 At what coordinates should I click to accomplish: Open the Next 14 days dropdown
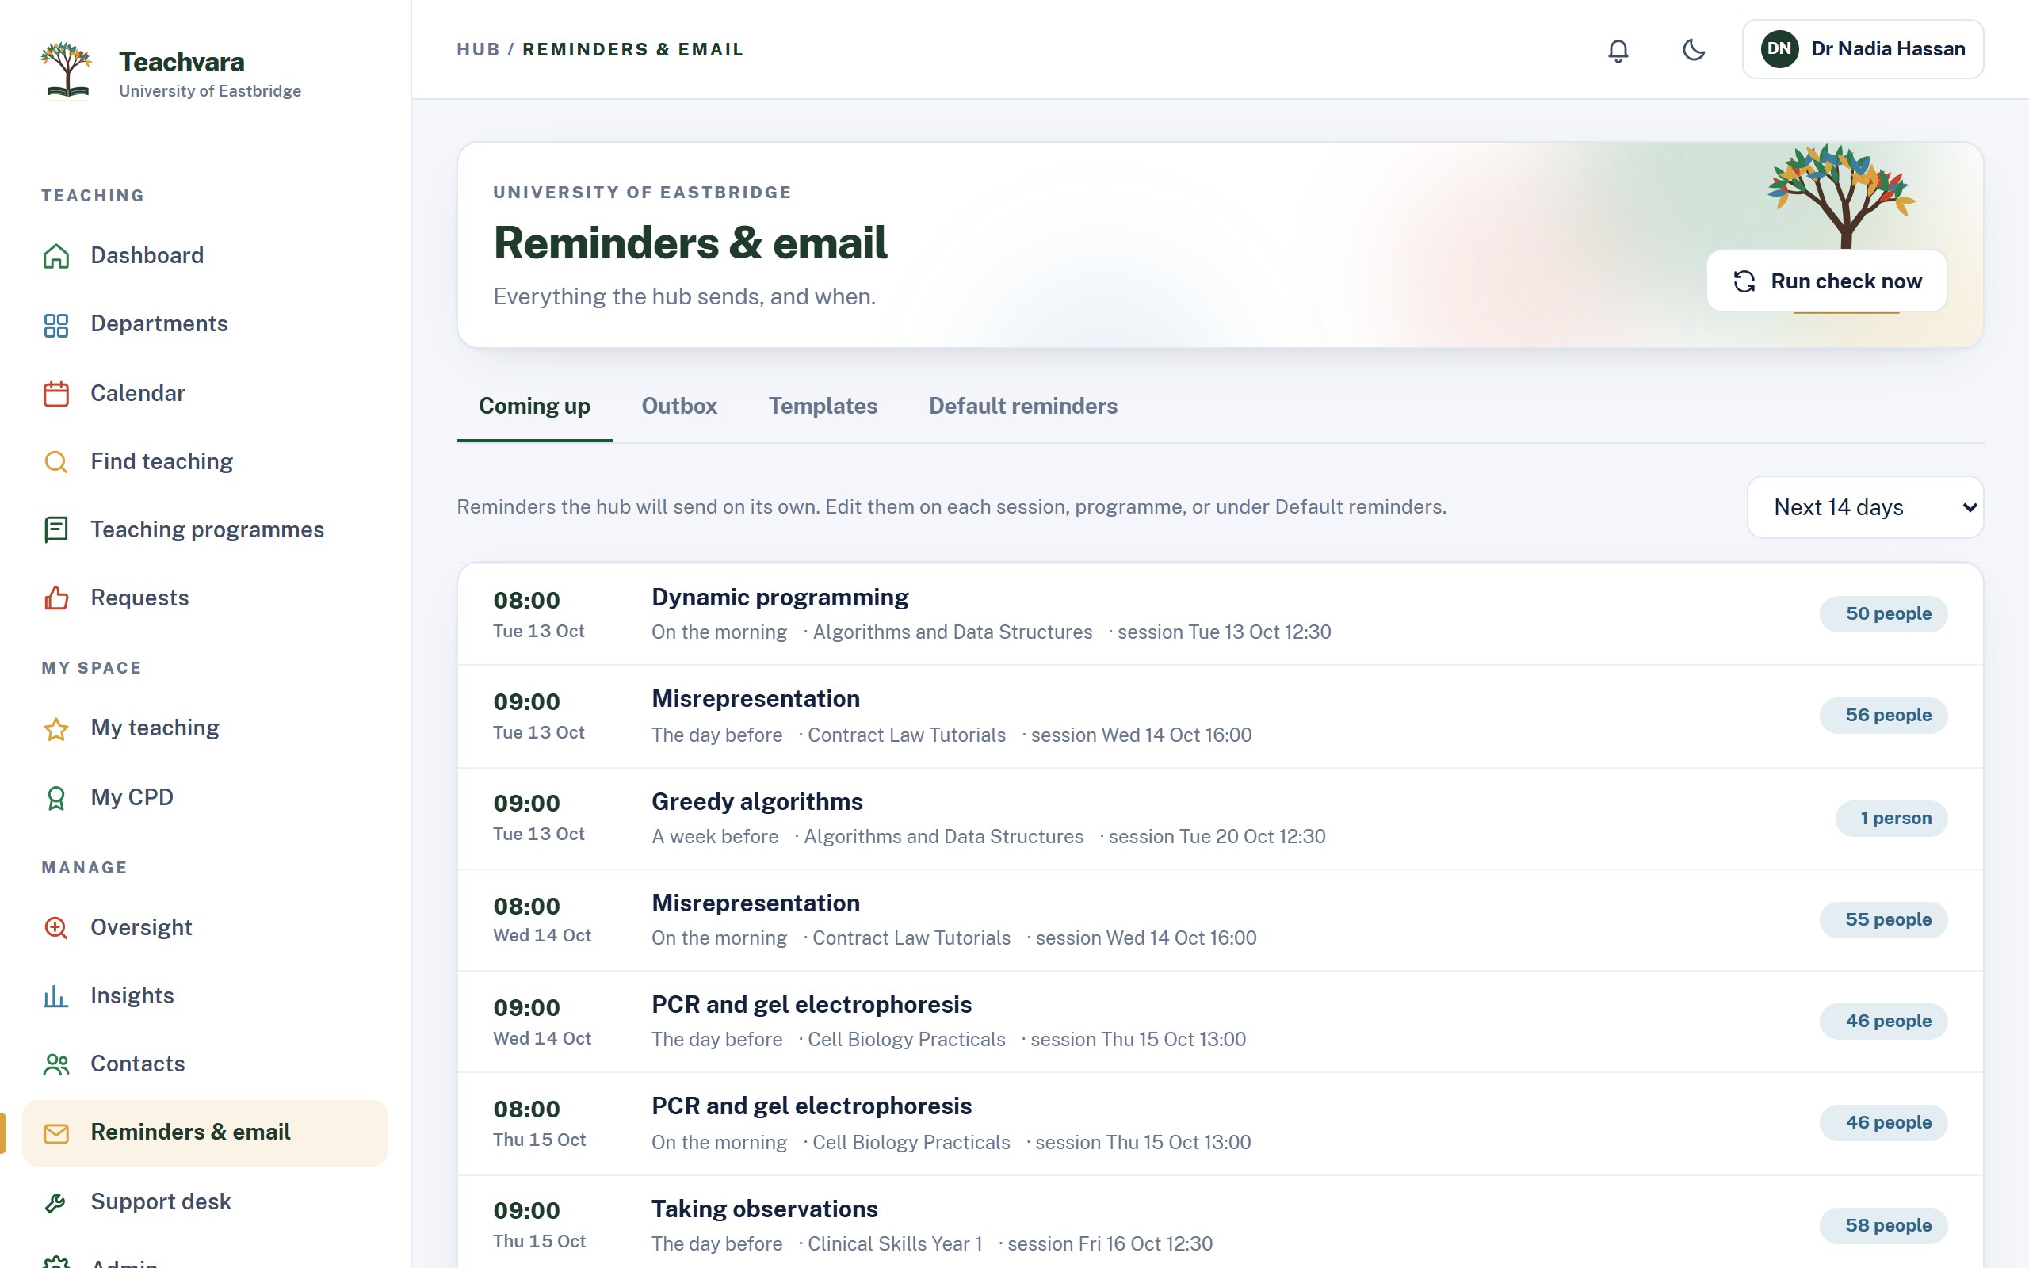[x=1865, y=507]
